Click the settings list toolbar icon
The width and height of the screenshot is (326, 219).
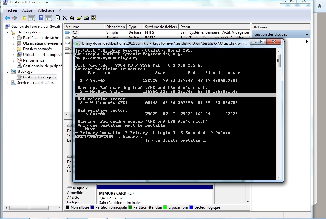pyautogui.click(x=94, y=18)
